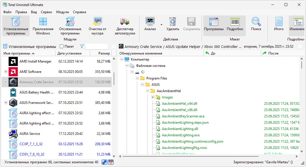The image size is (306, 167).
Task: Toggle the Пакет checkbox
Action: 61,46
